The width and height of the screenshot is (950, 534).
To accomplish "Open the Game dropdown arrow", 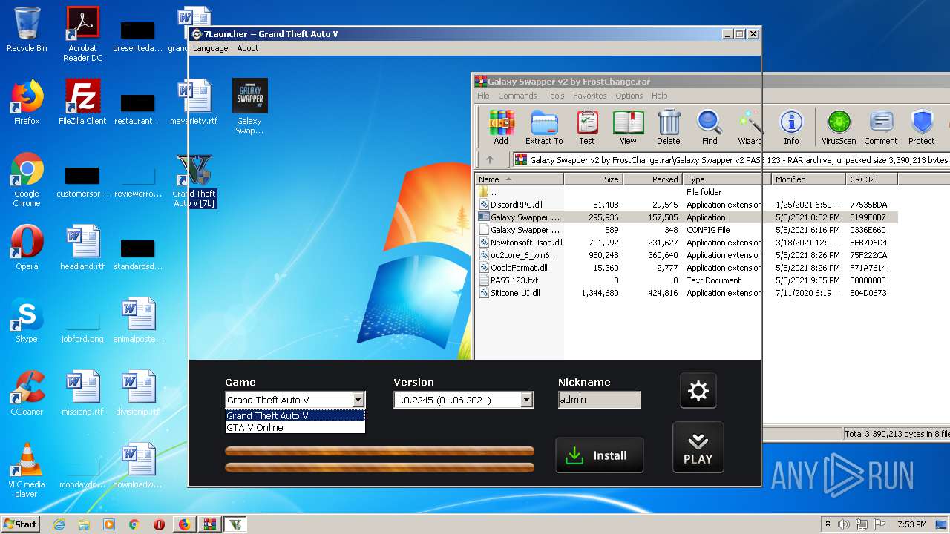I will (358, 400).
